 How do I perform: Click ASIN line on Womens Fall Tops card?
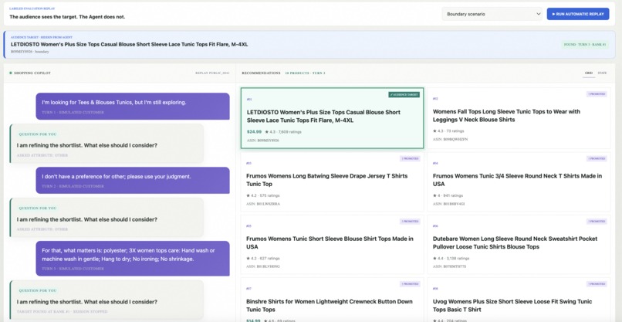pos(450,139)
